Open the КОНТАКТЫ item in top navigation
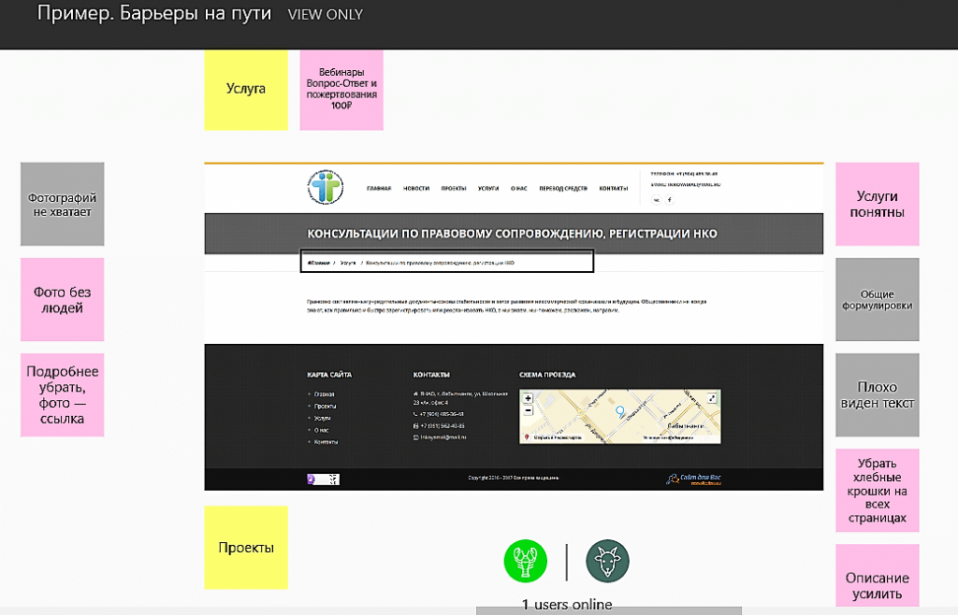This screenshot has width=958, height=615. pyautogui.click(x=614, y=189)
